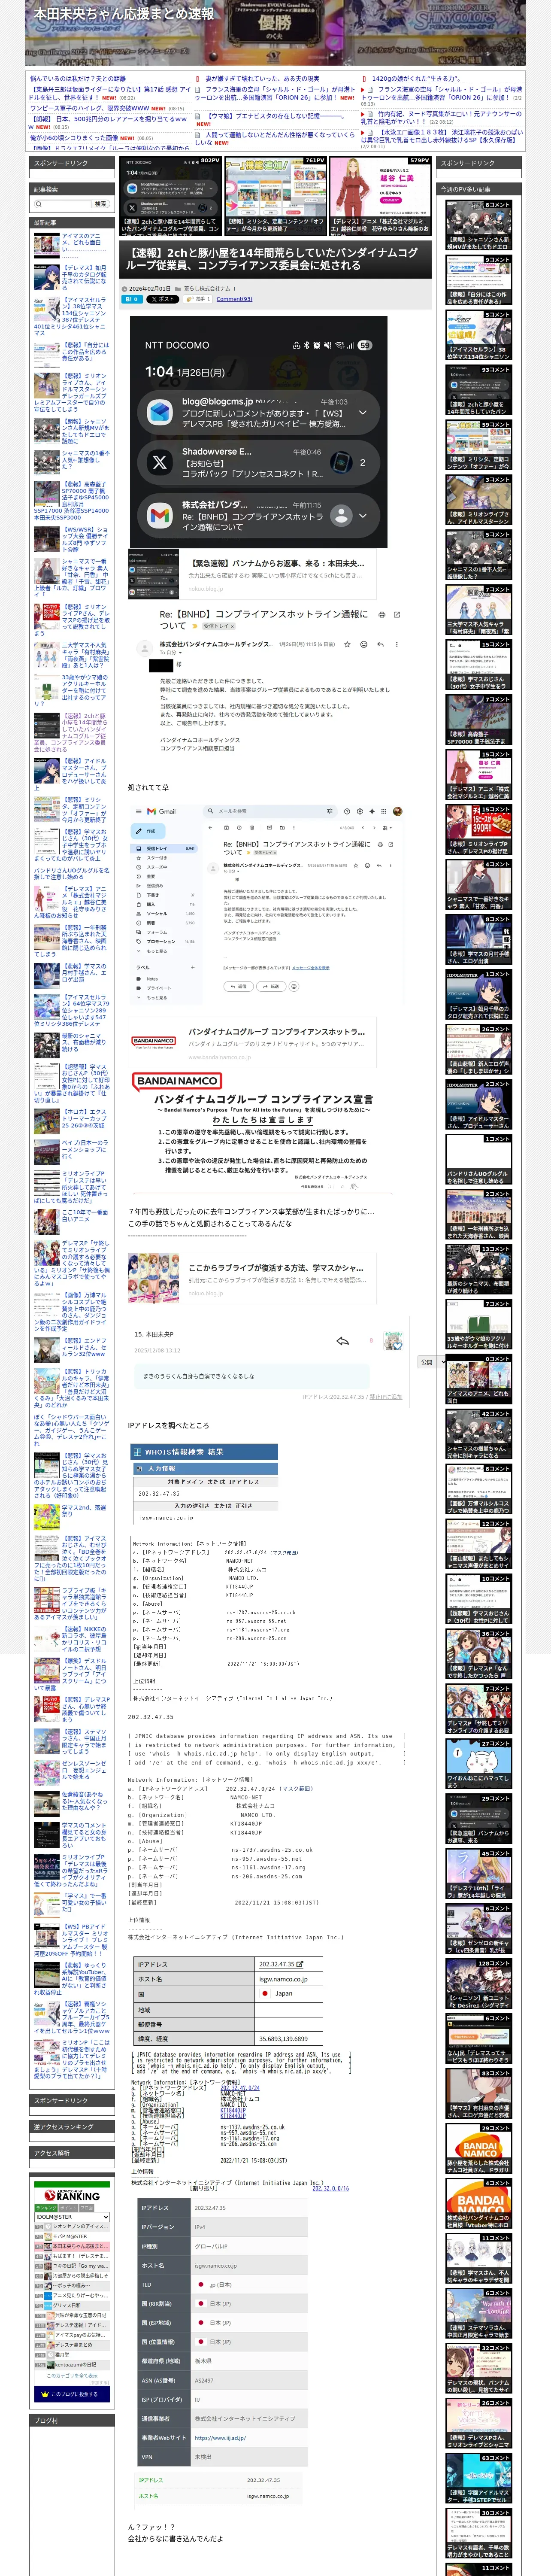Click 禁止IPに追加 link under comment
This screenshot has height=2576, width=551.
coord(385,1396)
